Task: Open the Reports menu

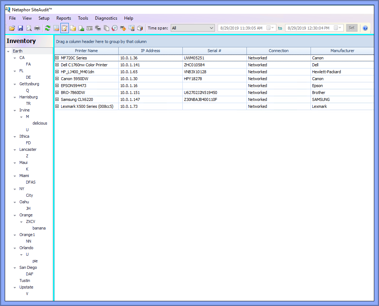Action: click(x=64, y=18)
